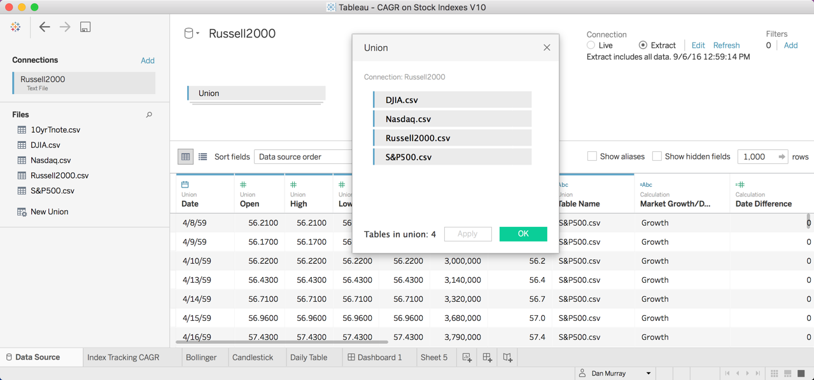Select the Extract connection radio button

pyautogui.click(x=643, y=45)
